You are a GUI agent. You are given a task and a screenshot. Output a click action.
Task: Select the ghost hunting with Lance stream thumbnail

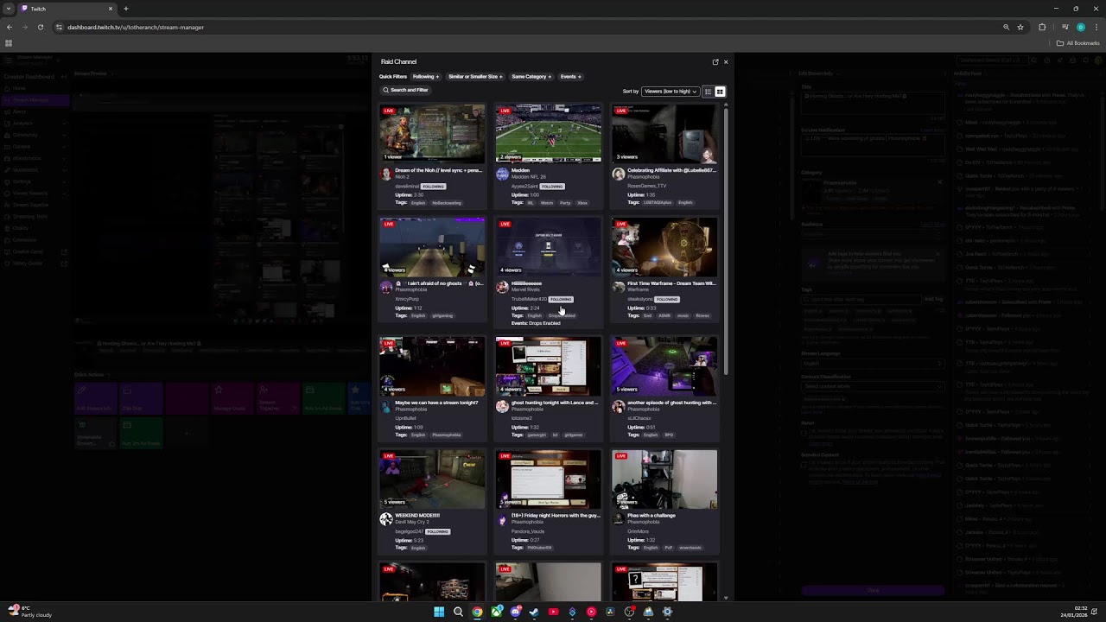coord(548,365)
